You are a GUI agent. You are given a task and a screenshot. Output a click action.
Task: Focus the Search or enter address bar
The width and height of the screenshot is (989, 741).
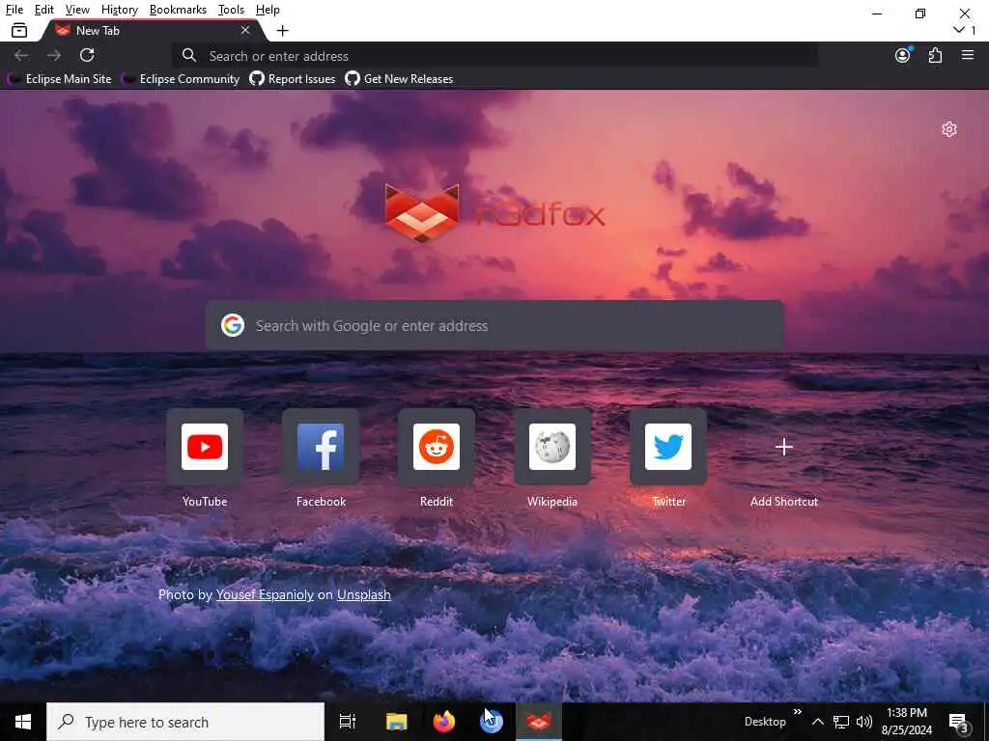(495, 55)
